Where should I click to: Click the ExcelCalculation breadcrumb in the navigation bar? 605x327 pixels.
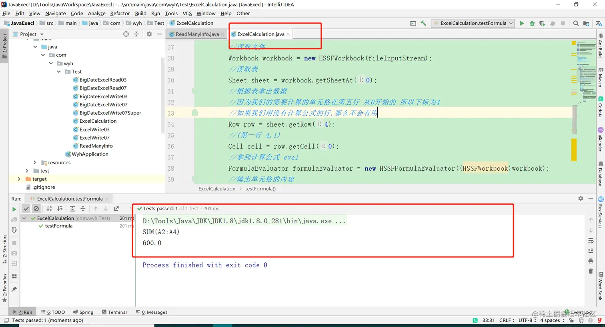(191, 23)
